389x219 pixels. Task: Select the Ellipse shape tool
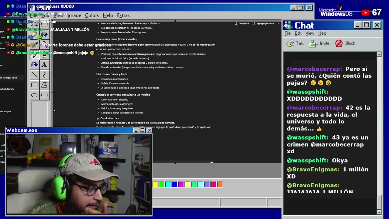pyautogui.click(x=34, y=95)
